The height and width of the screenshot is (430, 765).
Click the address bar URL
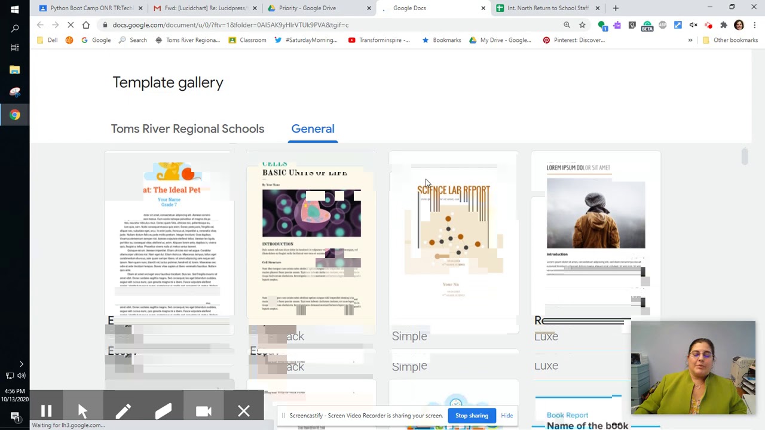tap(231, 25)
